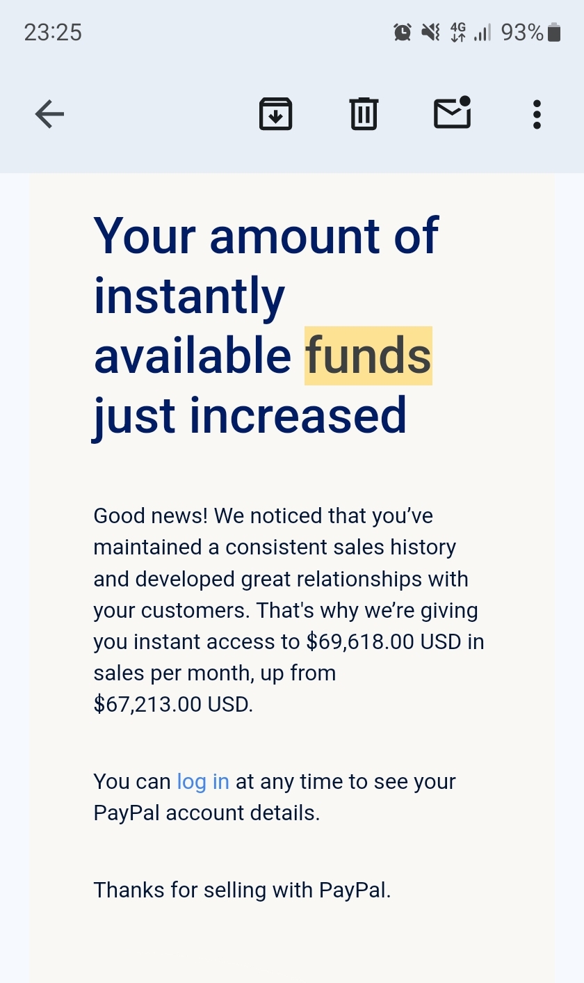
Task: Tap the clock showing 23:25
Action: [52, 31]
